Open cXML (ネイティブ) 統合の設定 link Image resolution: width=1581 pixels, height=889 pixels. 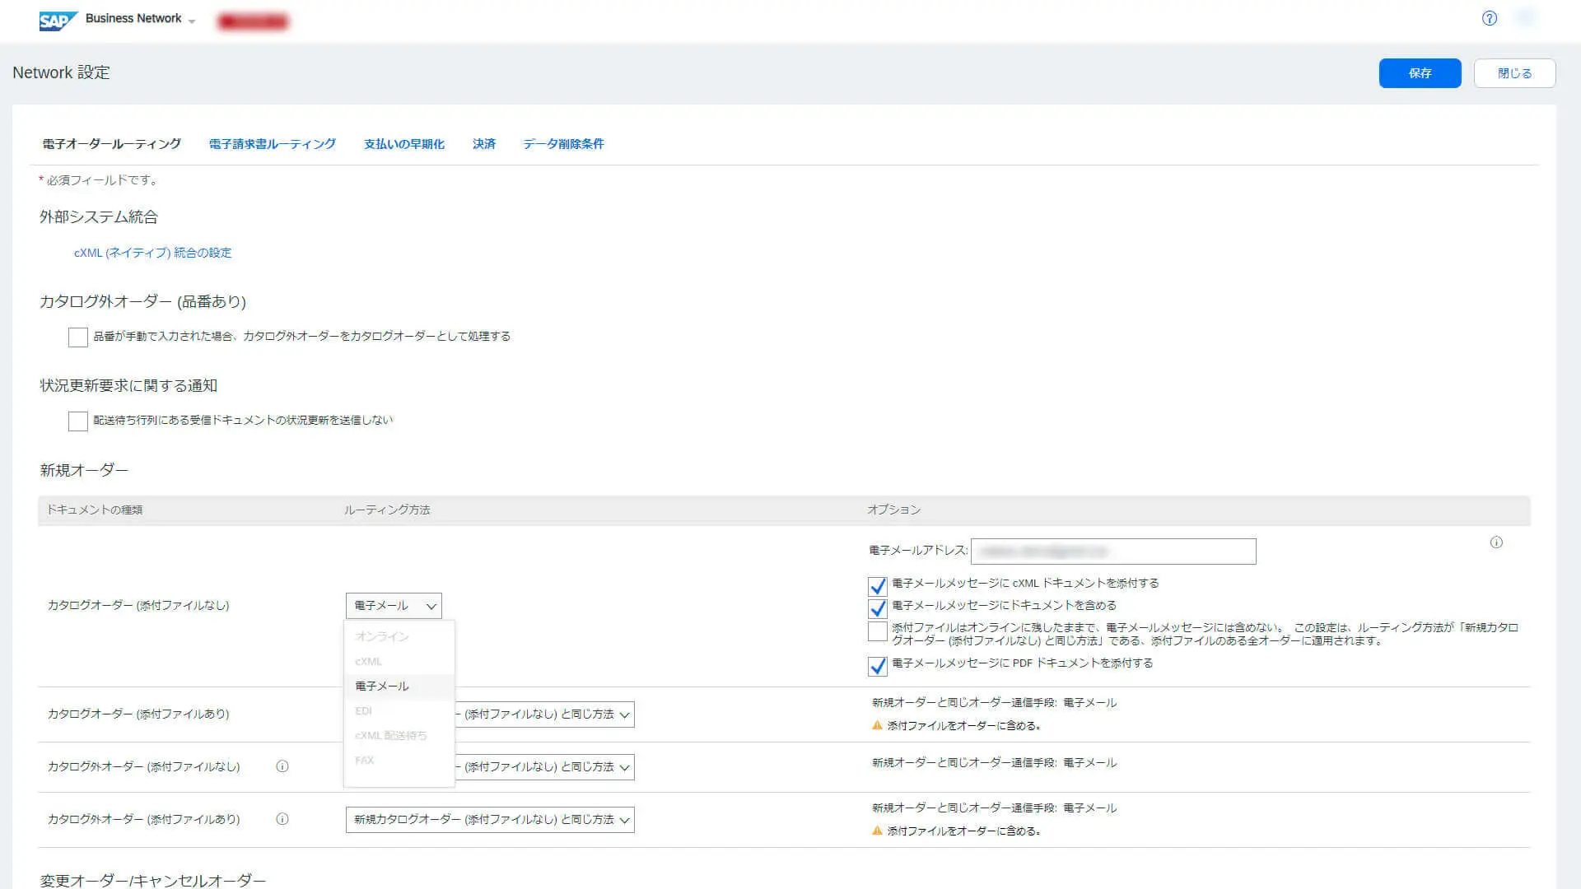pyautogui.click(x=153, y=253)
